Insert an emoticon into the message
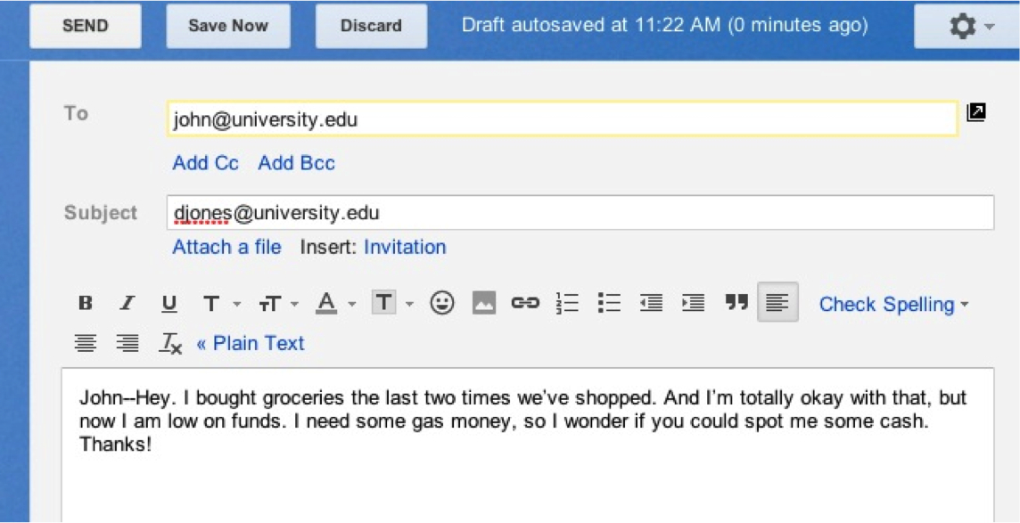This screenshot has width=1020, height=523. (x=440, y=303)
